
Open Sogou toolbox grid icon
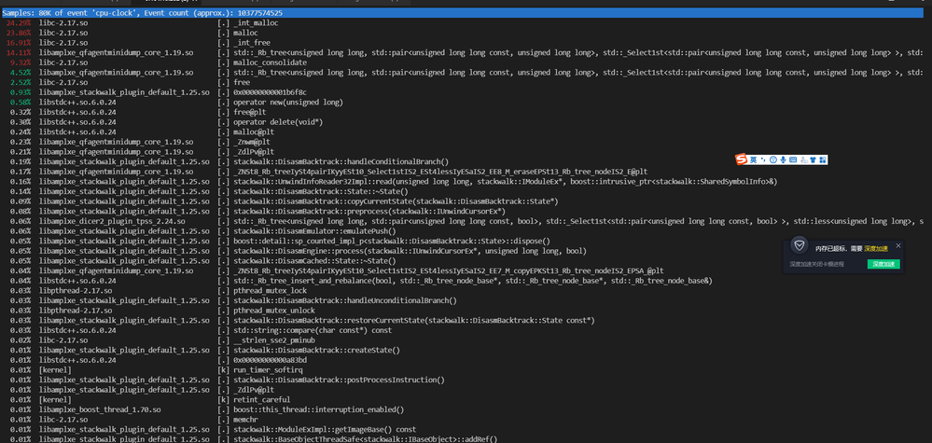click(823, 159)
